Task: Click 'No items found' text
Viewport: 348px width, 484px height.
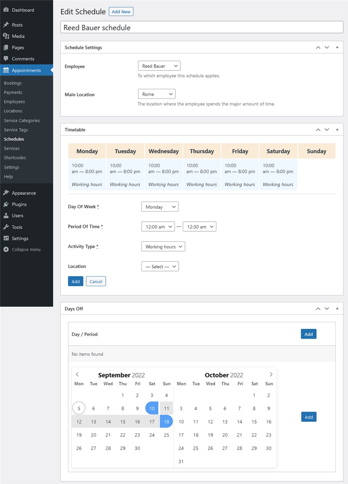Action: coord(87,354)
